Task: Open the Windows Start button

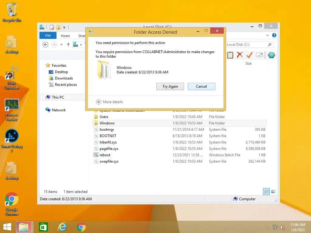Action: point(7,227)
